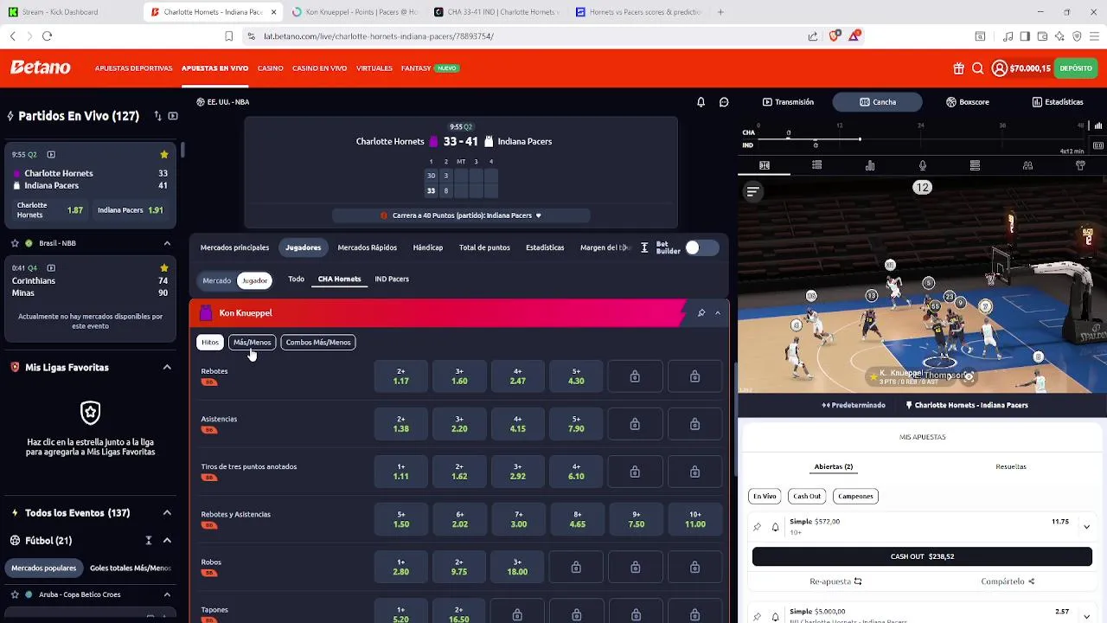Screen dimensions: 1107x623
Task: Click the green DEPÓSITO button
Action: tap(1076, 68)
